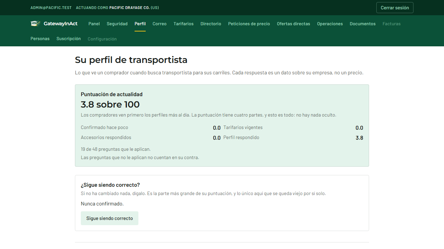
Task: Click the GatewayInAct logo icon
Action: pyautogui.click(x=35, y=24)
